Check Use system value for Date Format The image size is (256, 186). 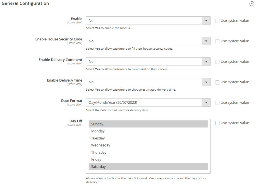[x=217, y=103]
